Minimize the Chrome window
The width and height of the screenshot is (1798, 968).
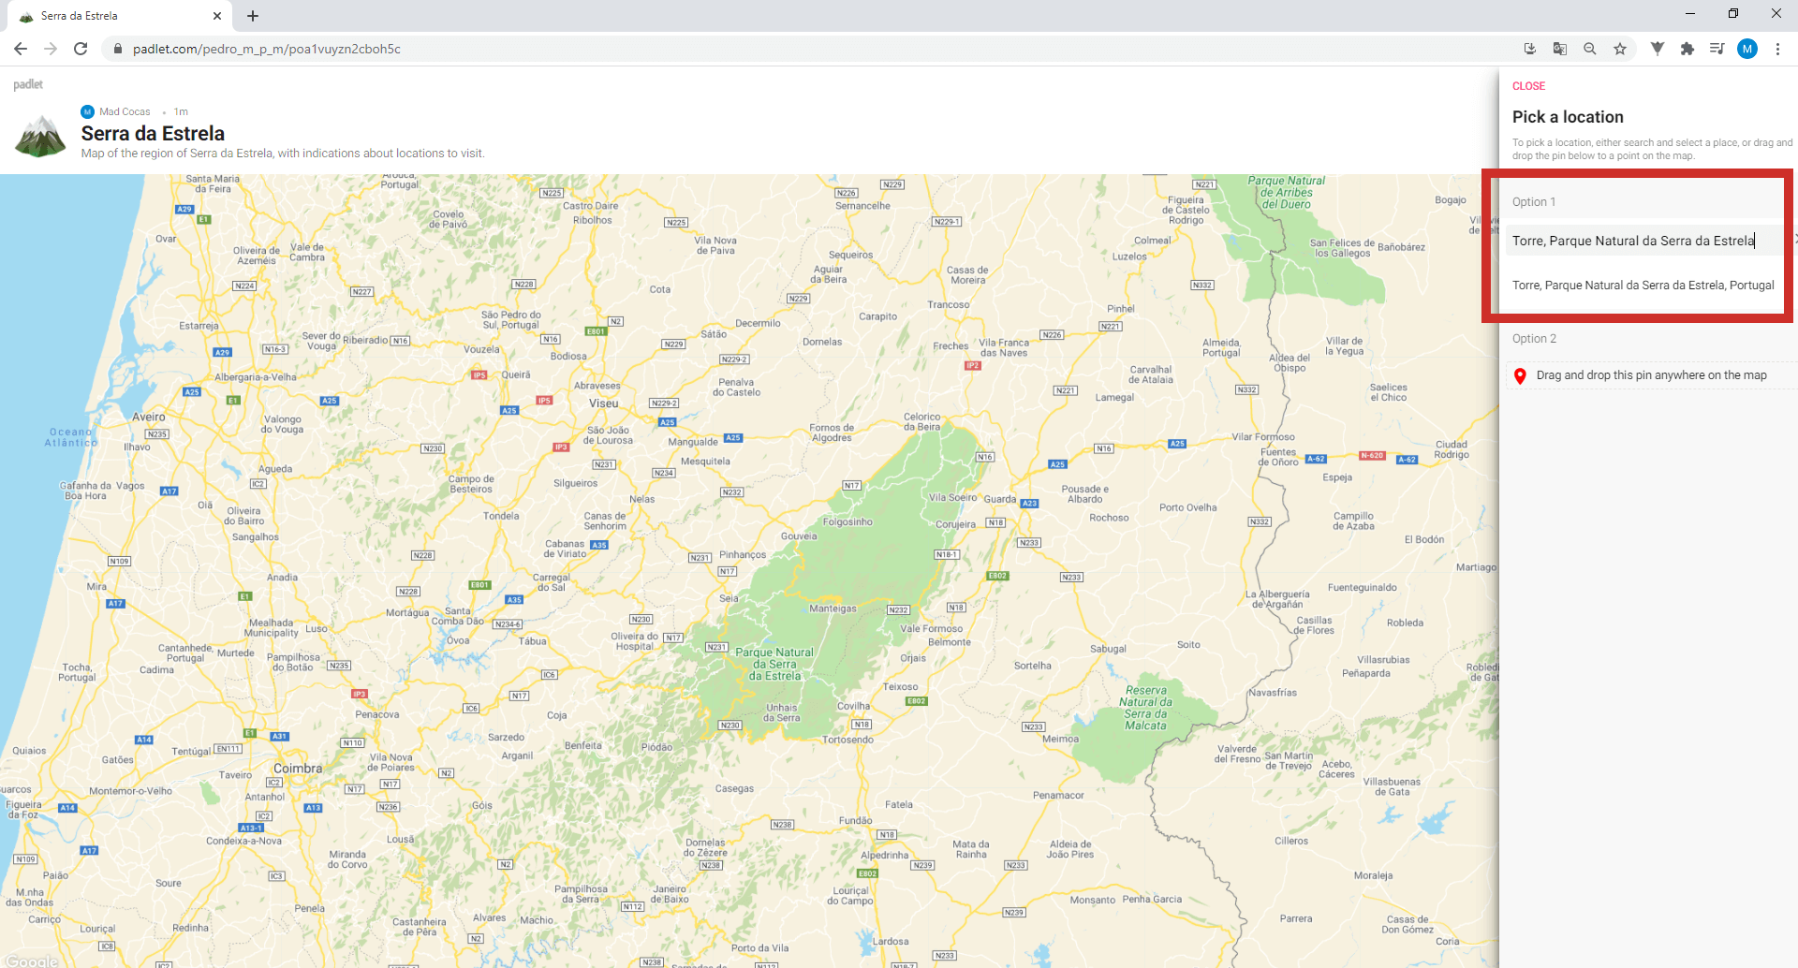(1690, 13)
